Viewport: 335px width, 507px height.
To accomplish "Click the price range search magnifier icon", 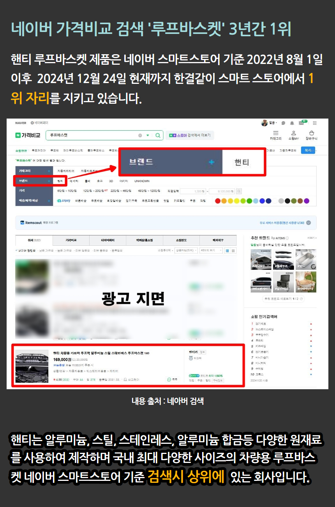I will [239, 191].
